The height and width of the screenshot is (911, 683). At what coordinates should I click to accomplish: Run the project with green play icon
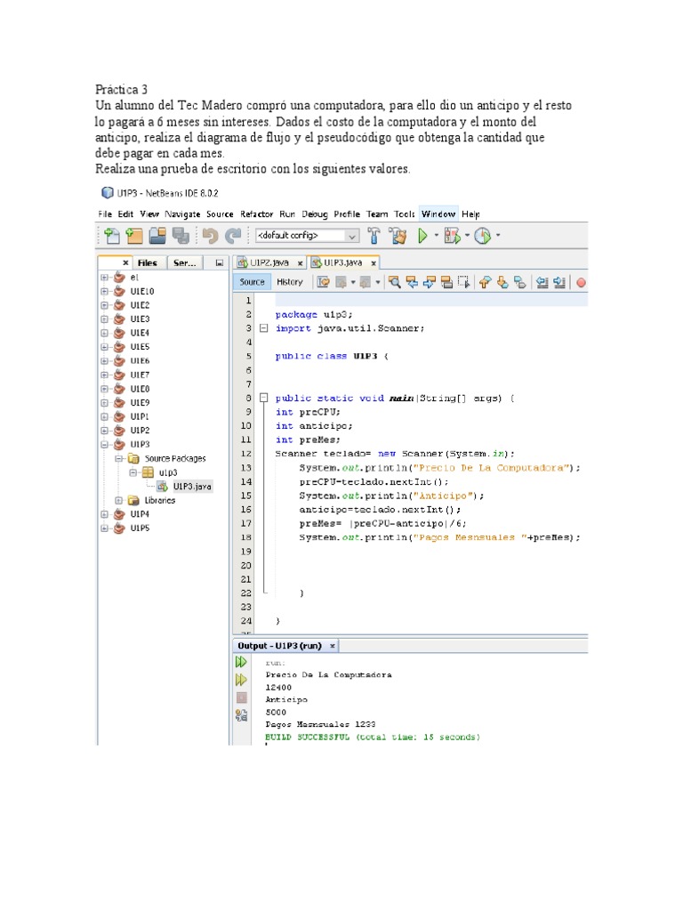[423, 236]
